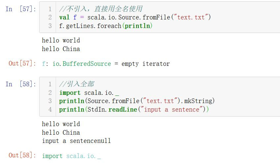
Task: Click the In [57] cell prompt
Action: [21, 9]
